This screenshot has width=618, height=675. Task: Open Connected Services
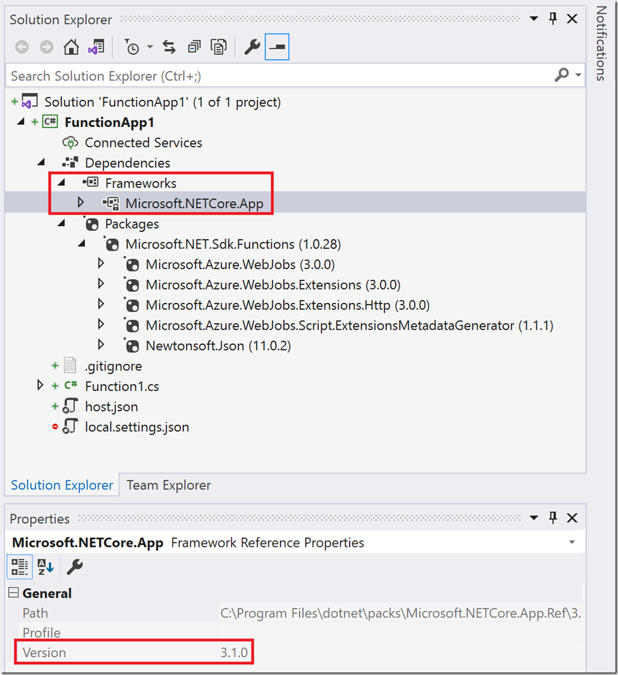coord(144,143)
